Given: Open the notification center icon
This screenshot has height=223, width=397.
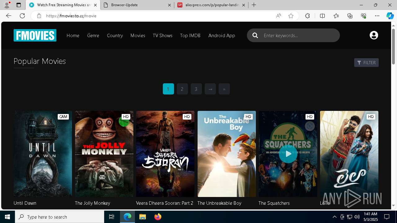Looking at the screenshot, I should pos(387,217).
